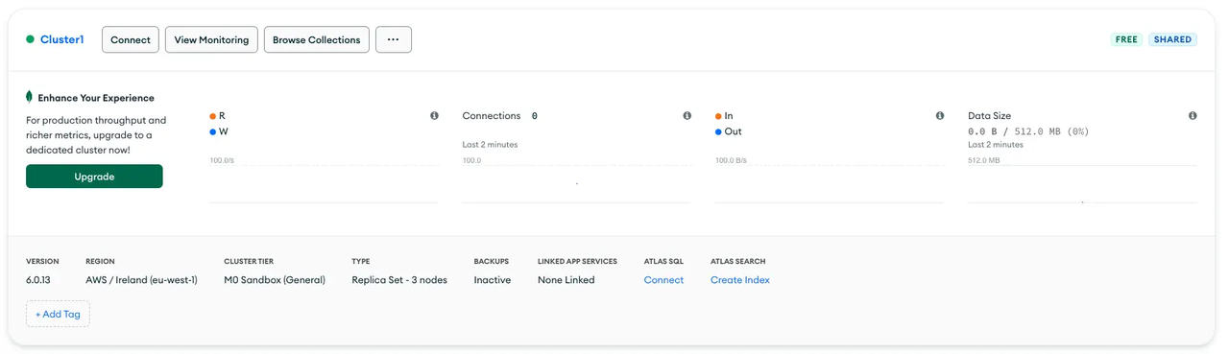Click the blue W writes legend dot
Image resolution: width=1229 pixels, height=354 pixels.
(213, 132)
